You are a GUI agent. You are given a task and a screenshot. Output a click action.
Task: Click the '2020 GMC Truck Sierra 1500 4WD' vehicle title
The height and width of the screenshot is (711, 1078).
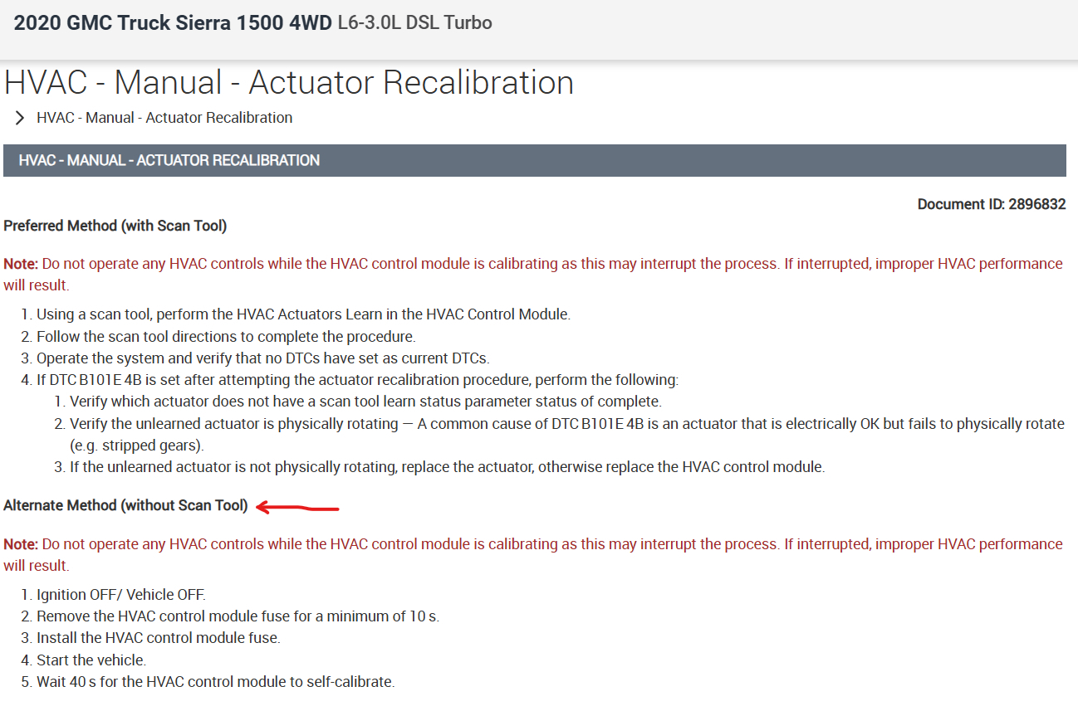coord(173,23)
